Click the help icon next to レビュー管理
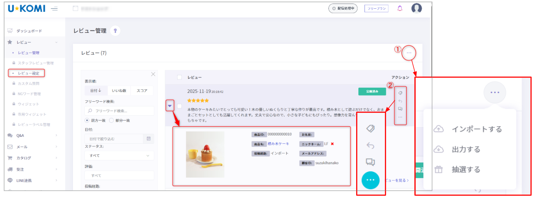 click(115, 31)
